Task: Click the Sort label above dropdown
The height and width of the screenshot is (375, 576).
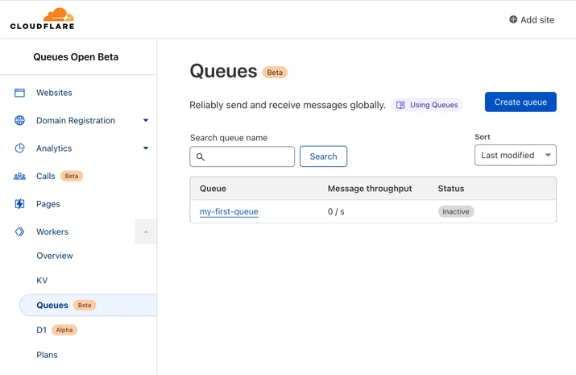Action: point(483,137)
